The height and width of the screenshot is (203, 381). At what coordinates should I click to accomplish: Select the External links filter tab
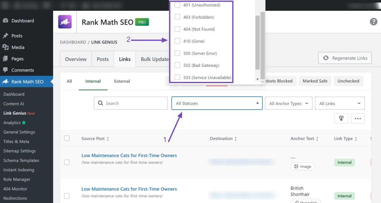pyautogui.click(x=122, y=81)
